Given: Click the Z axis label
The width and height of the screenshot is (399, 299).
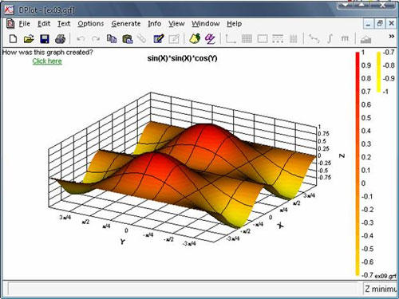Looking at the screenshot, I should tap(342, 155).
